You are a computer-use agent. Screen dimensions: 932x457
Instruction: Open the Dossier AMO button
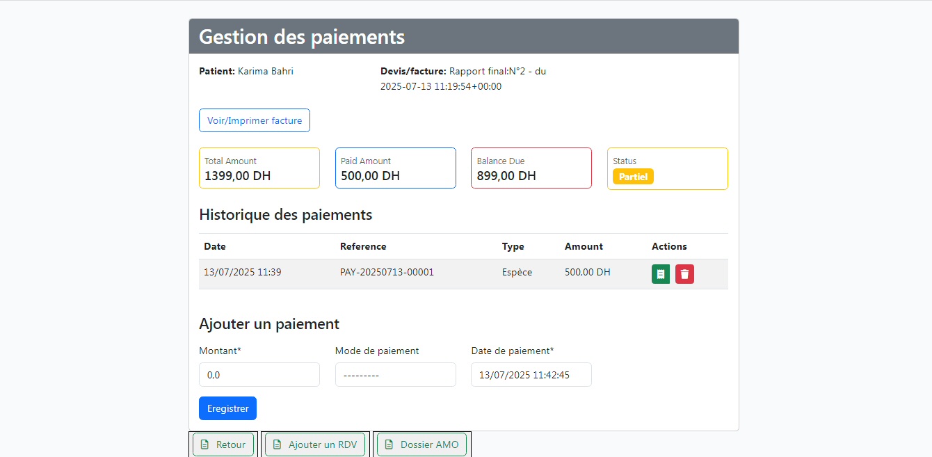[422, 444]
